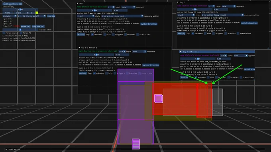Open the dictator character dropdown
The width and height of the screenshot is (271, 152).
pyautogui.click(x=10, y=16)
